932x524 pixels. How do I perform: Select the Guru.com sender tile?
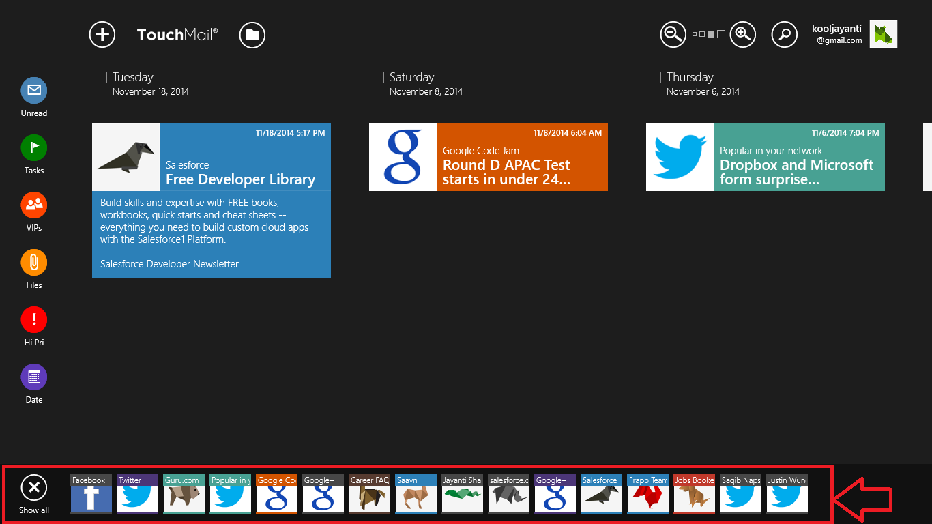[x=184, y=494]
